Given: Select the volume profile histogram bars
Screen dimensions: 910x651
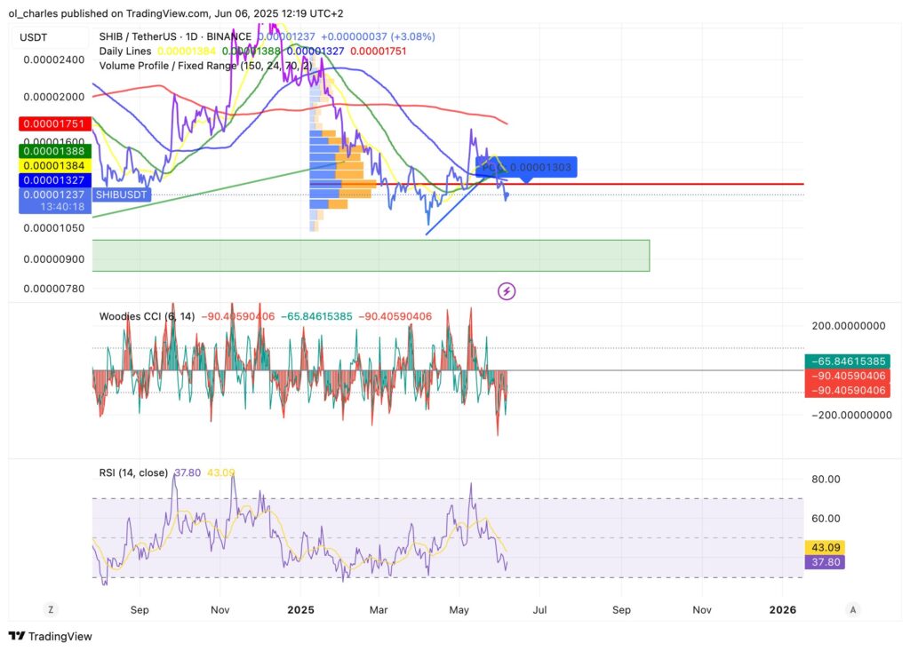Looking at the screenshot, I should [338, 173].
